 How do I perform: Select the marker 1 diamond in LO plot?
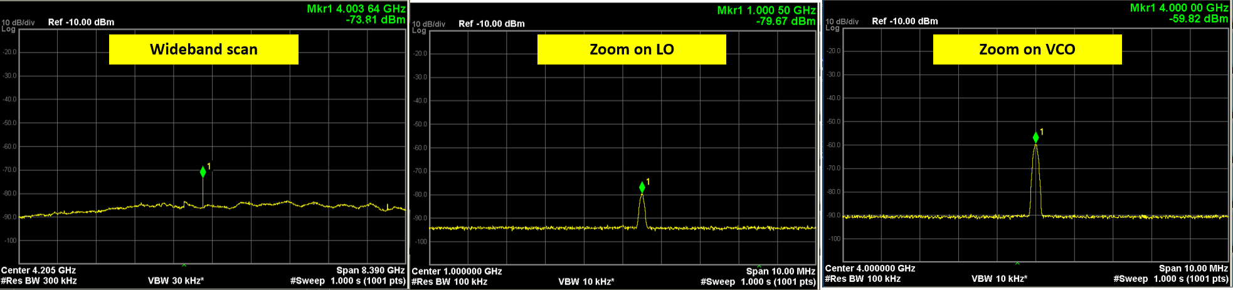coord(642,187)
